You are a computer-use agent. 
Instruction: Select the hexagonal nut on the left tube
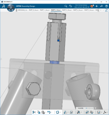pyautogui.click(x=33, y=89)
